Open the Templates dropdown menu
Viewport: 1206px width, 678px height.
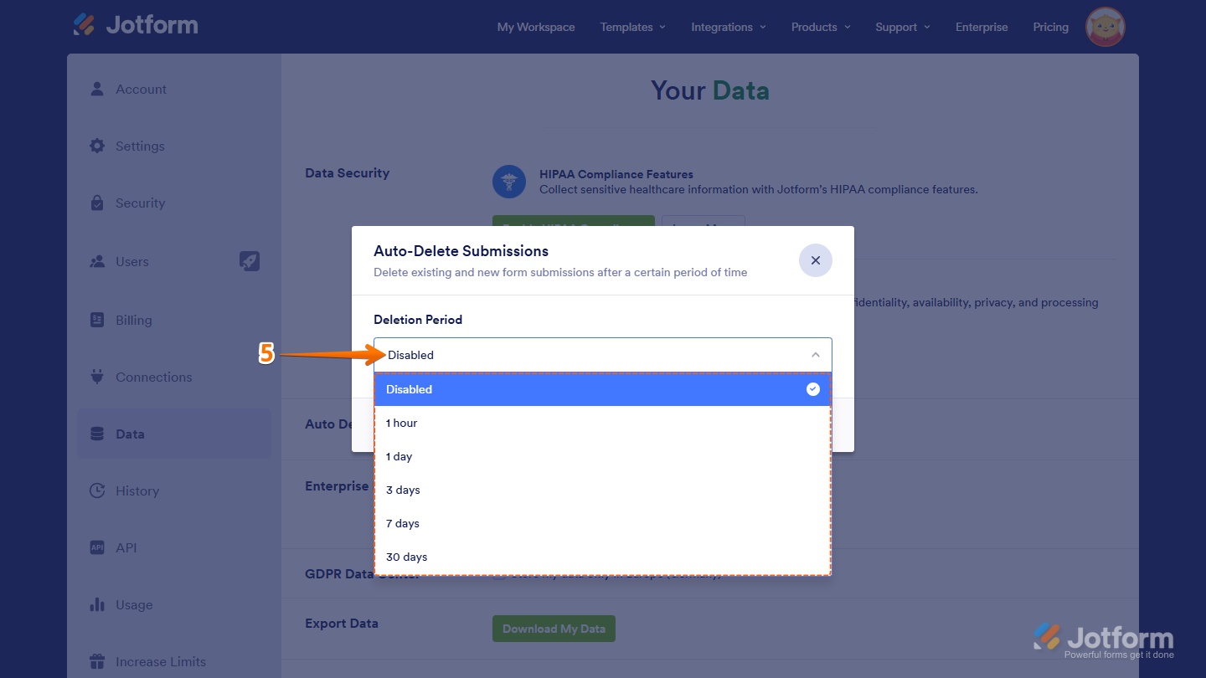(x=632, y=27)
